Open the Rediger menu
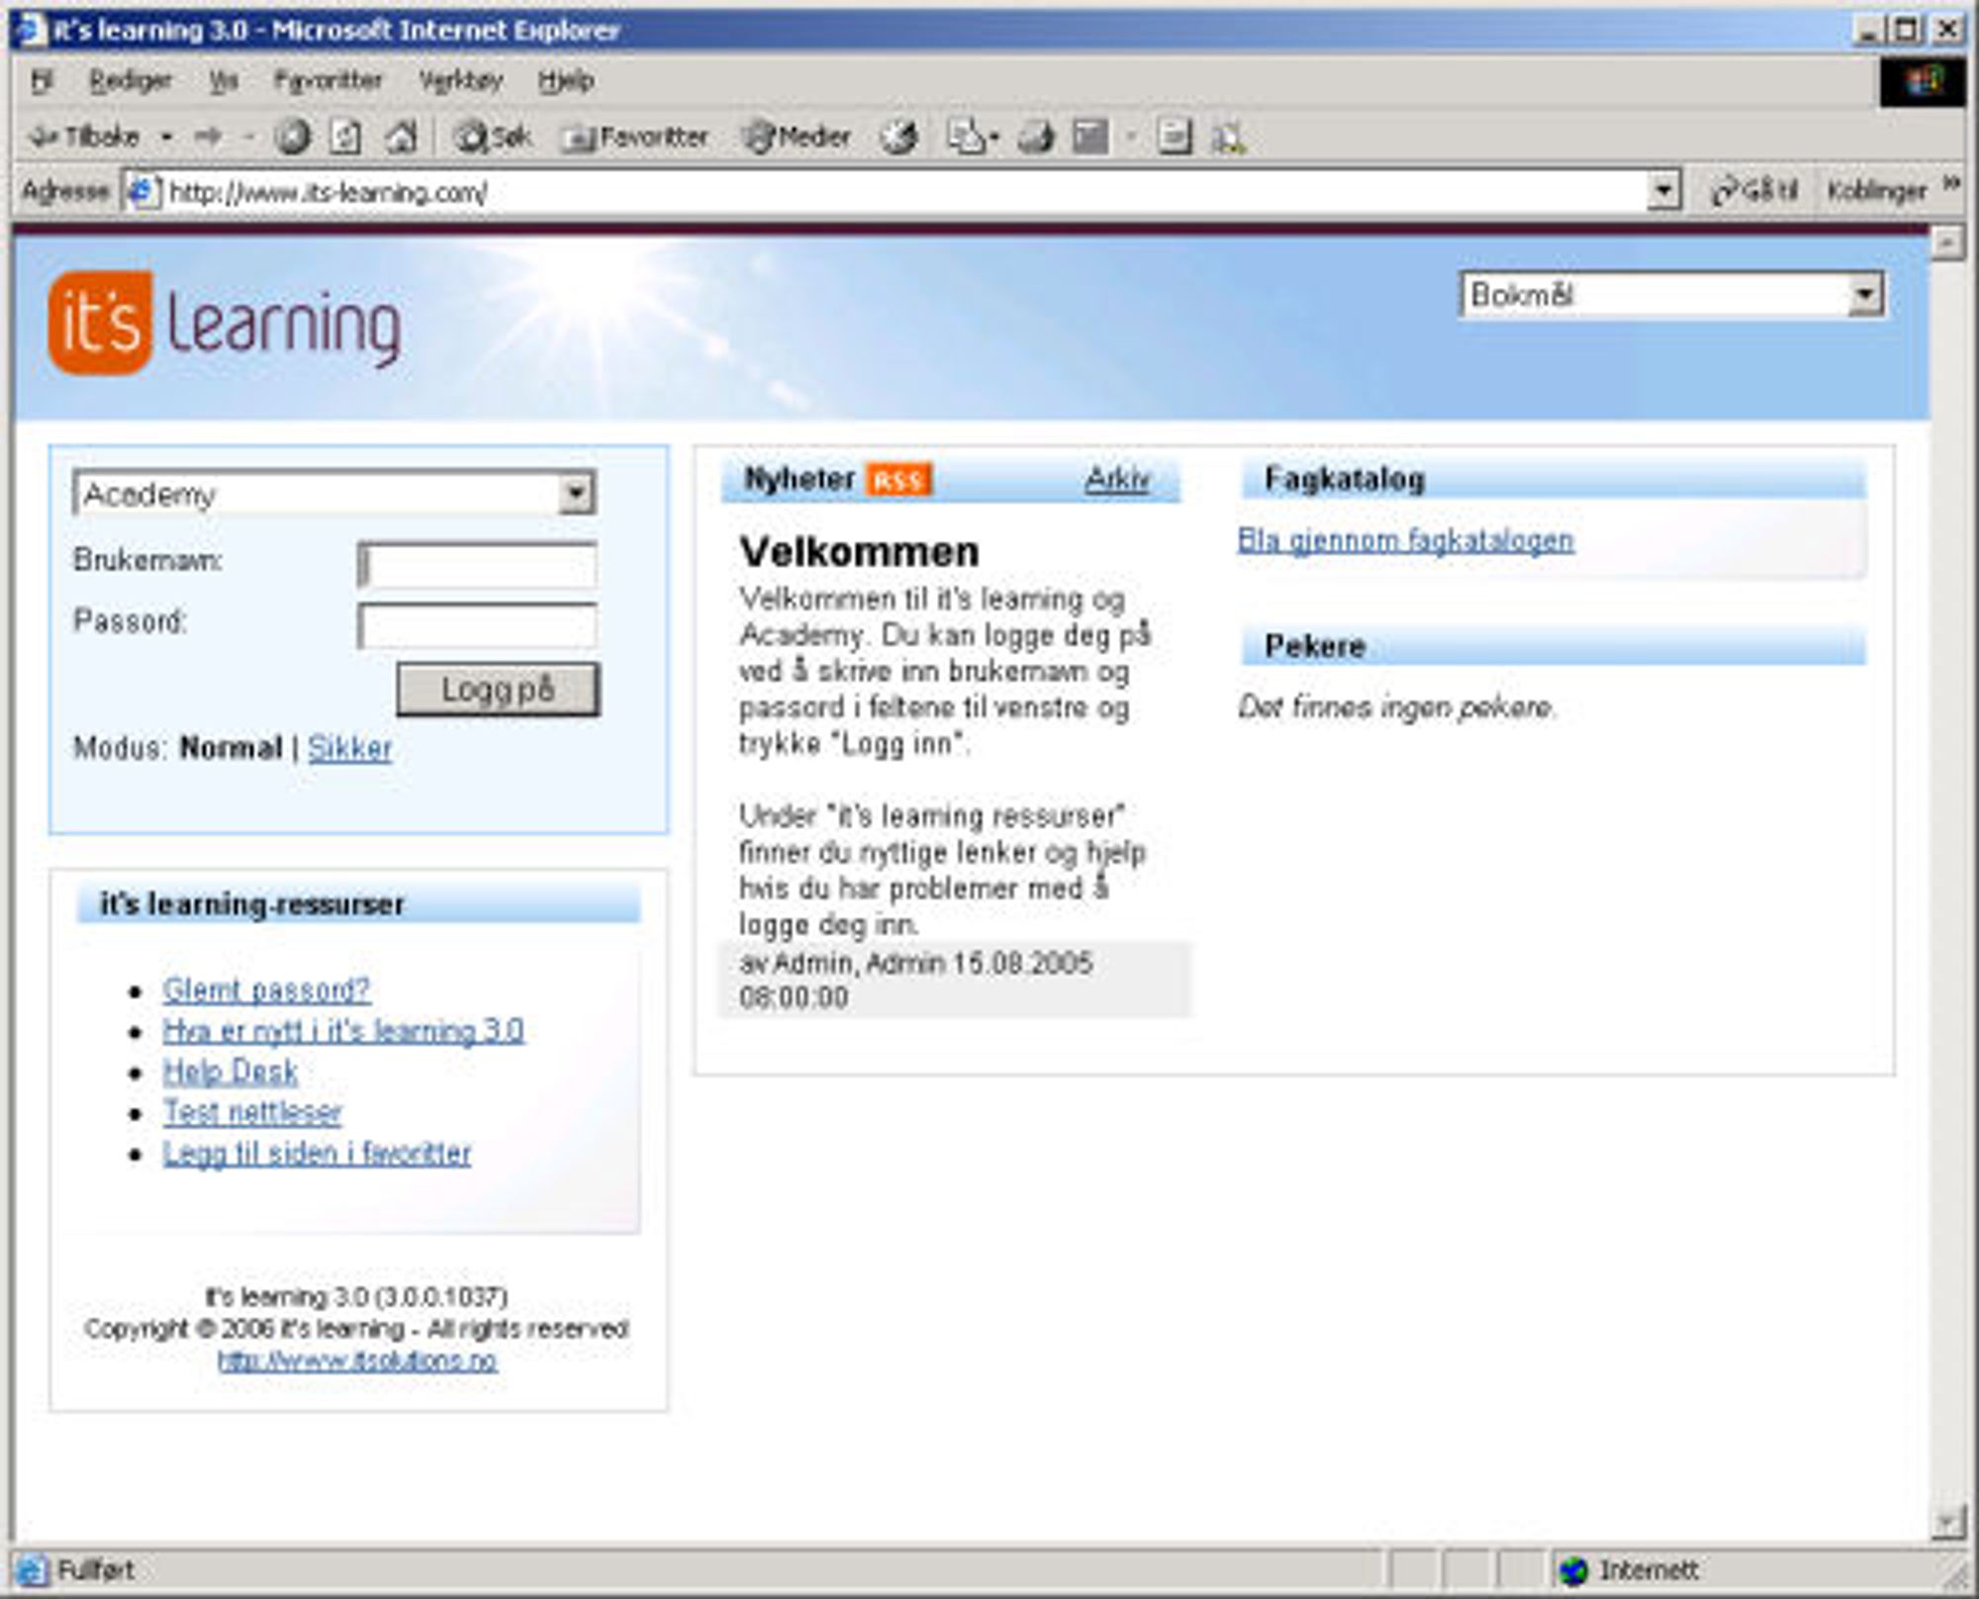This screenshot has width=1979, height=1599. (x=131, y=81)
